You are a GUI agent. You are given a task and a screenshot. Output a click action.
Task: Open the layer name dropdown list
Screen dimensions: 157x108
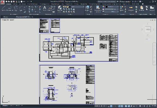(x=83, y=7)
